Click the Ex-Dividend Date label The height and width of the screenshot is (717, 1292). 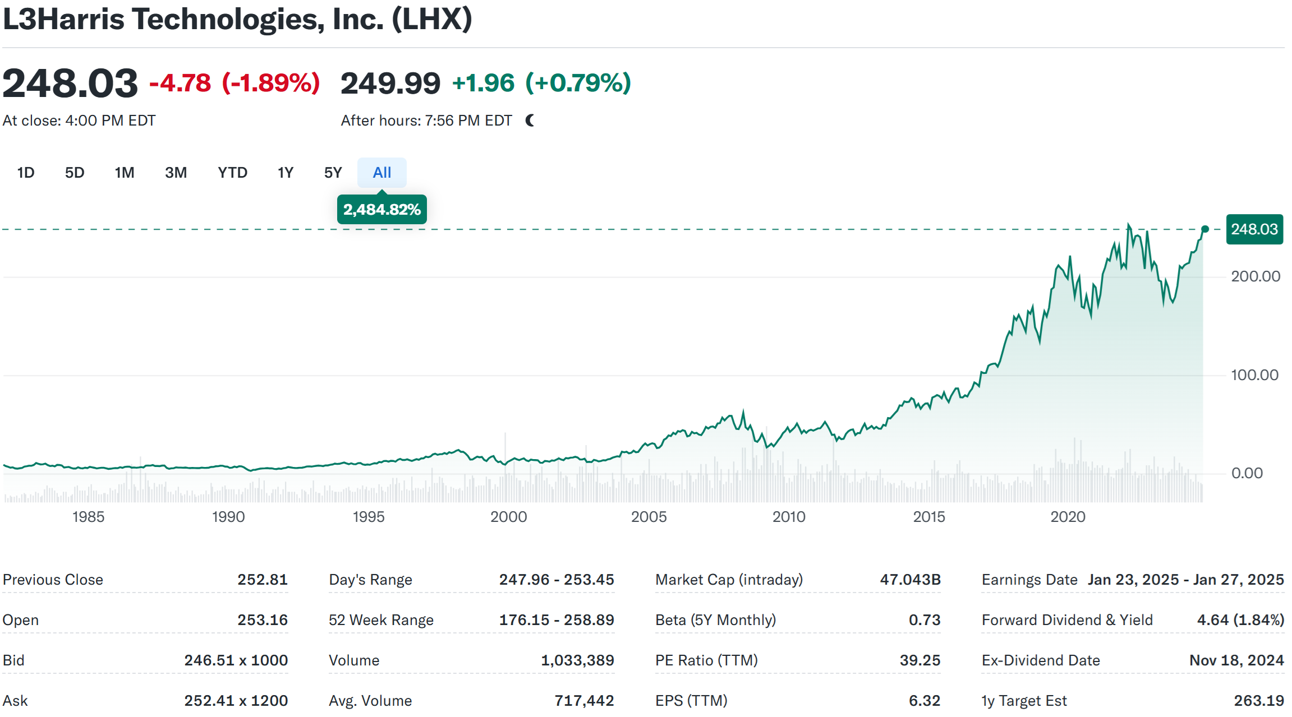coord(1041,660)
